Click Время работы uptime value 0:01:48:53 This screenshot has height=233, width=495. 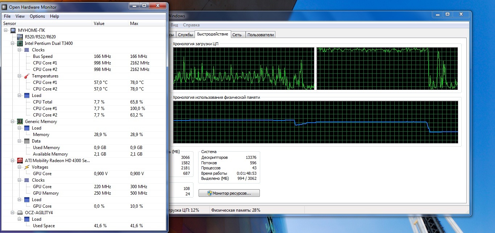[x=247, y=173]
